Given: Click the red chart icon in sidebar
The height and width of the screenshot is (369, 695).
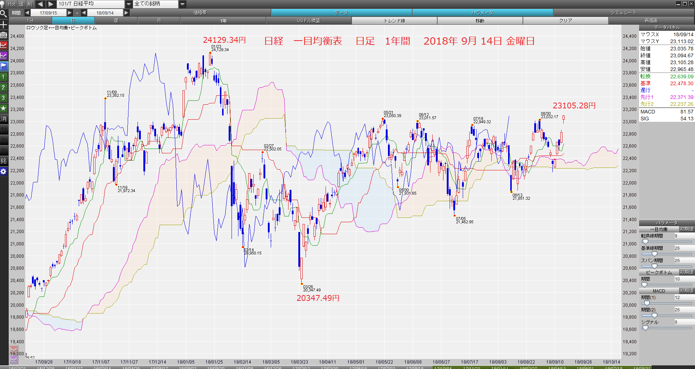Looking at the screenshot, I should 4,46.
